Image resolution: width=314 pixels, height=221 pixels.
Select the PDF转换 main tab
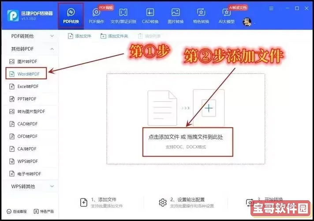[x=71, y=15]
